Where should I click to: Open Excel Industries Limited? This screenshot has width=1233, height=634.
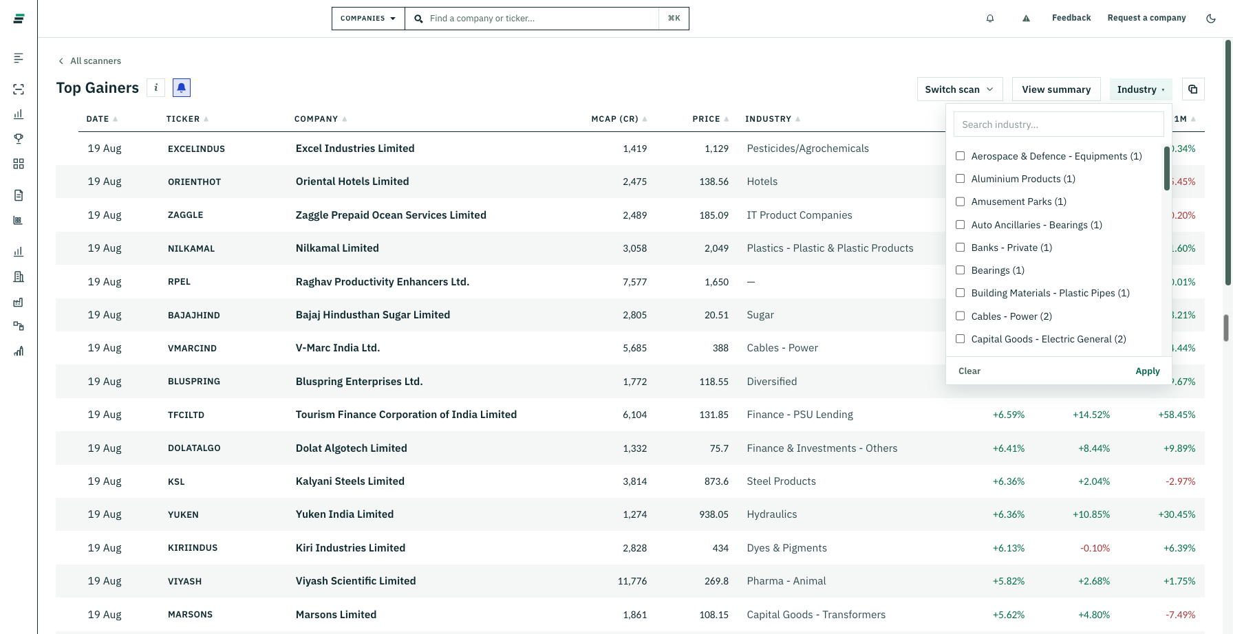click(x=355, y=149)
